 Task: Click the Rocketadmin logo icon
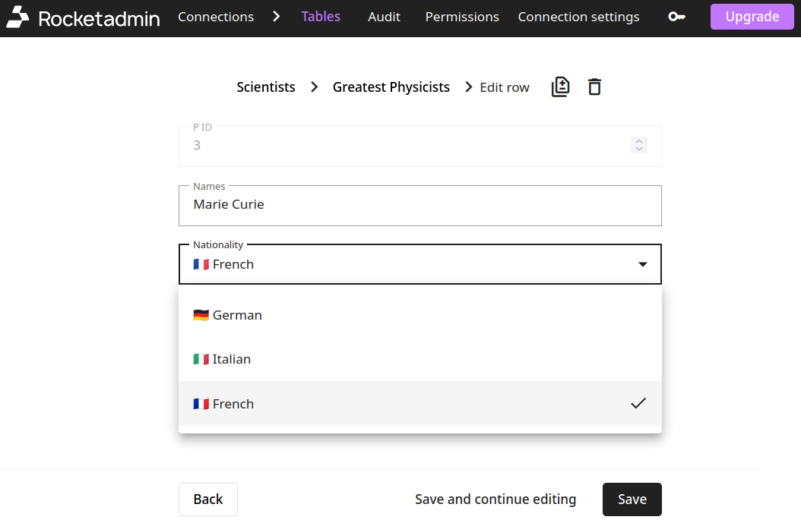coord(17,17)
